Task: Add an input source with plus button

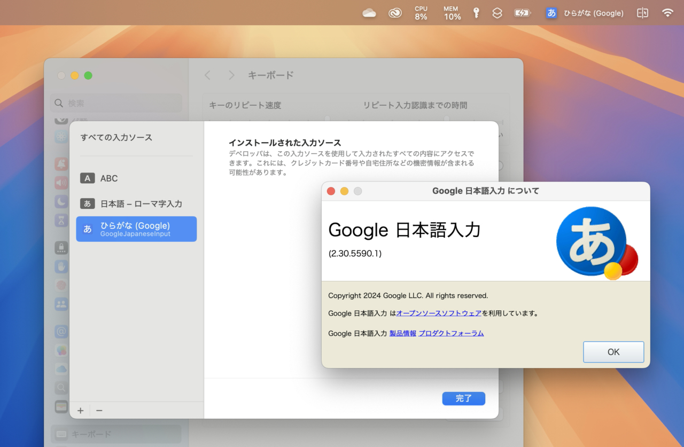Action: tap(81, 411)
